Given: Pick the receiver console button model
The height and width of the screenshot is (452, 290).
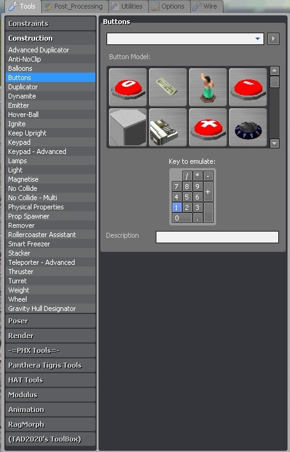Looking at the screenshot, I should point(167,127).
